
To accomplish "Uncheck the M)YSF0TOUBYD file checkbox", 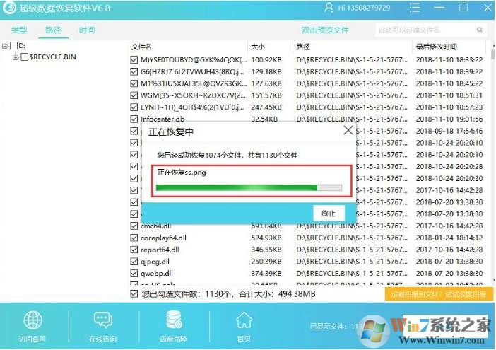I will pos(134,59).
